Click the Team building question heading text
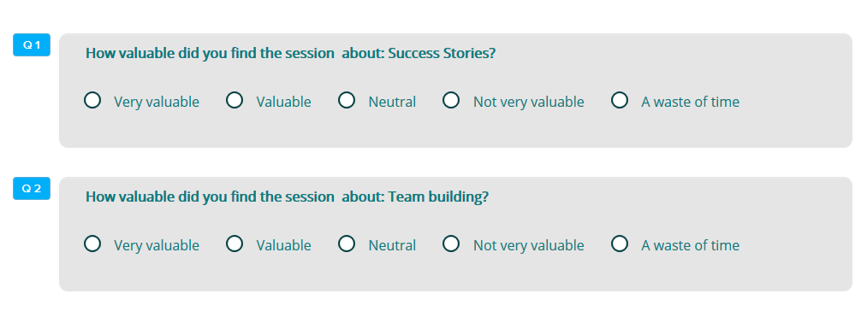Image resolution: width=867 pixels, height=323 pixels. [x=287, y=197]
